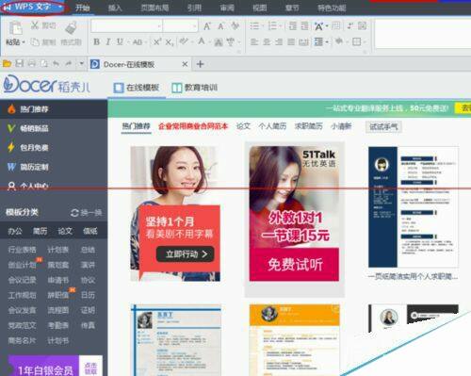Toggle Italic formatting

tap(108, 41)
